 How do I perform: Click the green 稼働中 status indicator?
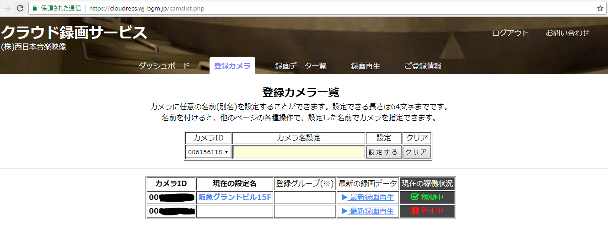click(427, 198)
